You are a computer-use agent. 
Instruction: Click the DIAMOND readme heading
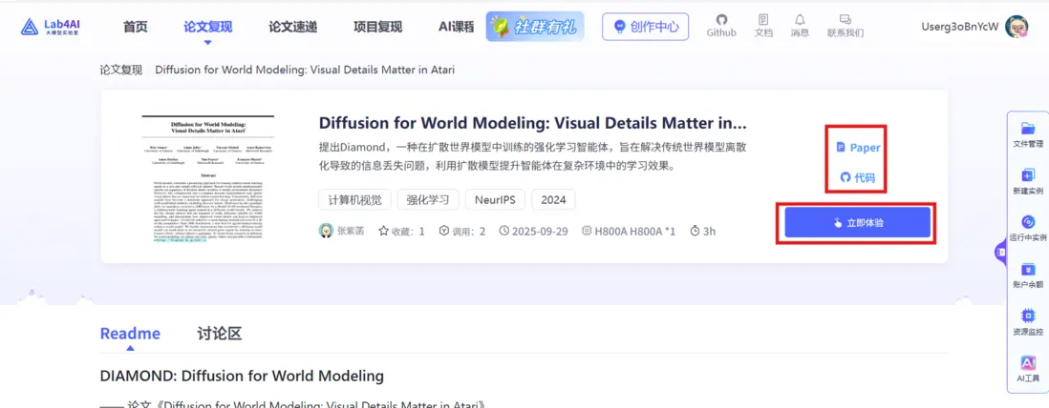pyautogui.click(x=242, y=376)
